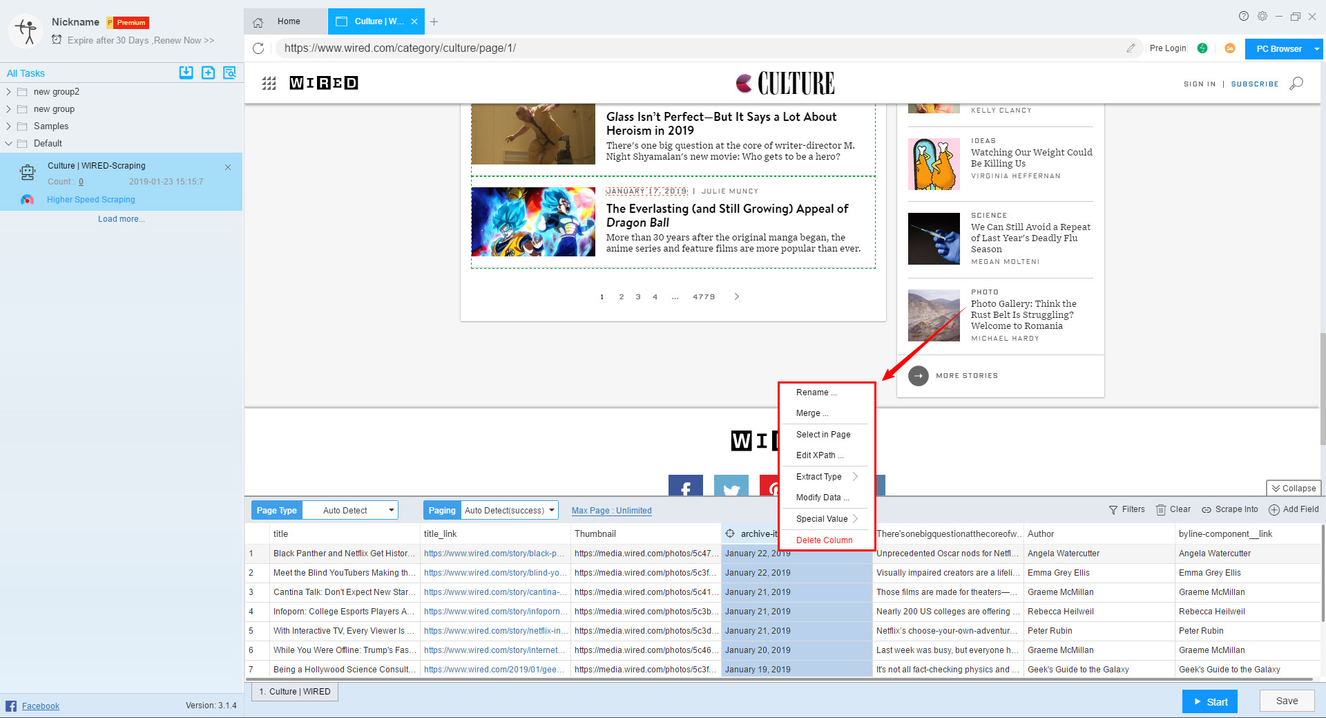The image size is (1326, 718).
Task: Select the Higher Speed Scraping link
Action: tap(91, 200)
